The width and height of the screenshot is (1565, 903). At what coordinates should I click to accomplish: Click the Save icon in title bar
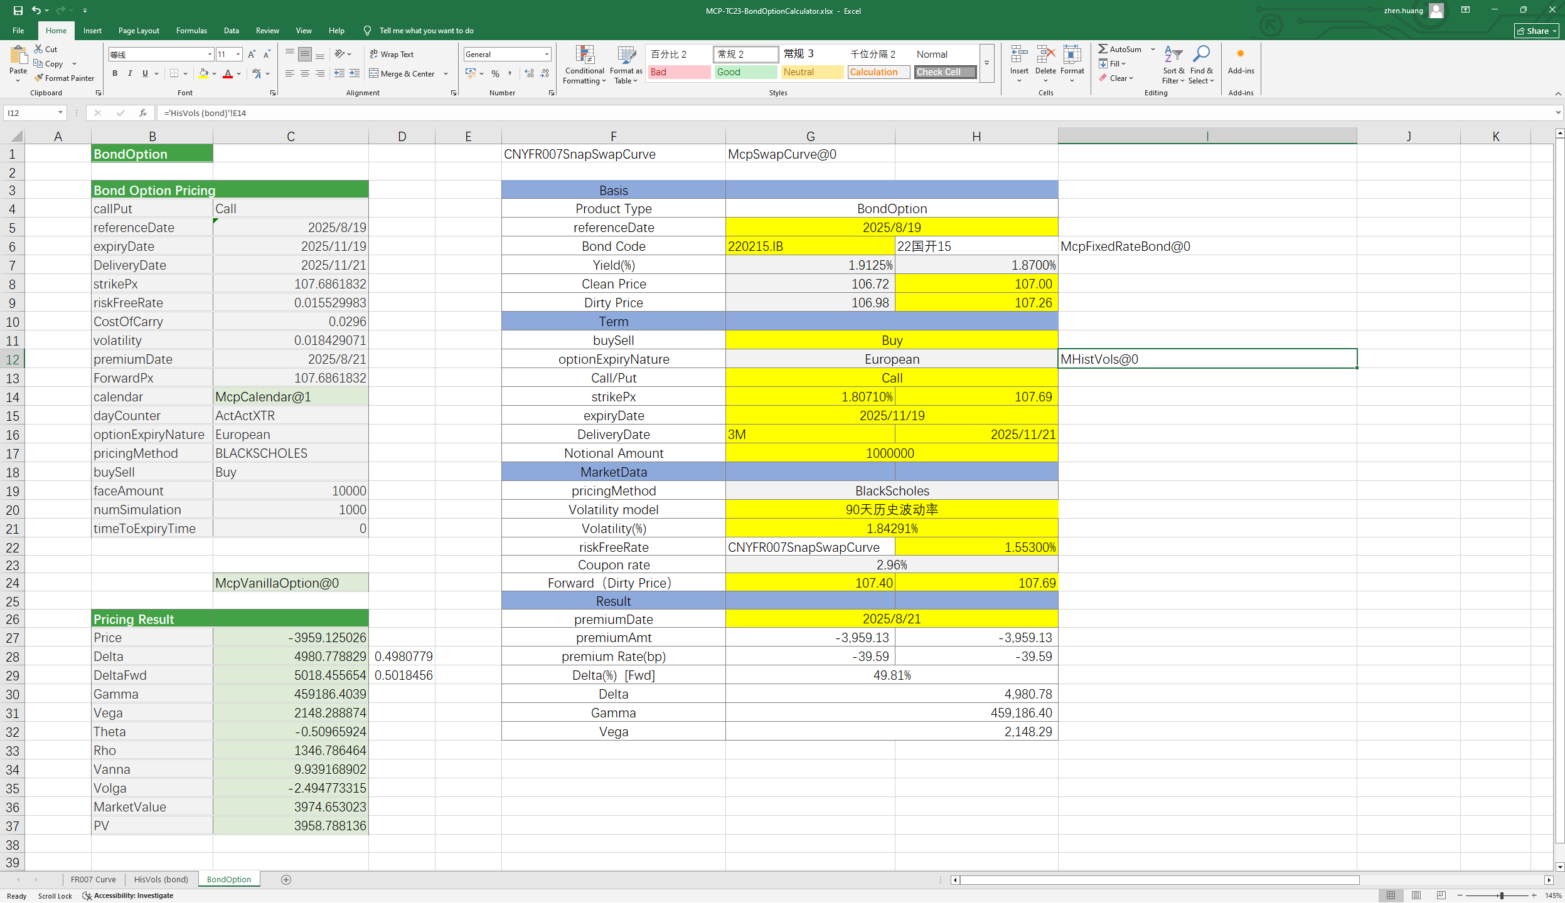click(18, 11)
